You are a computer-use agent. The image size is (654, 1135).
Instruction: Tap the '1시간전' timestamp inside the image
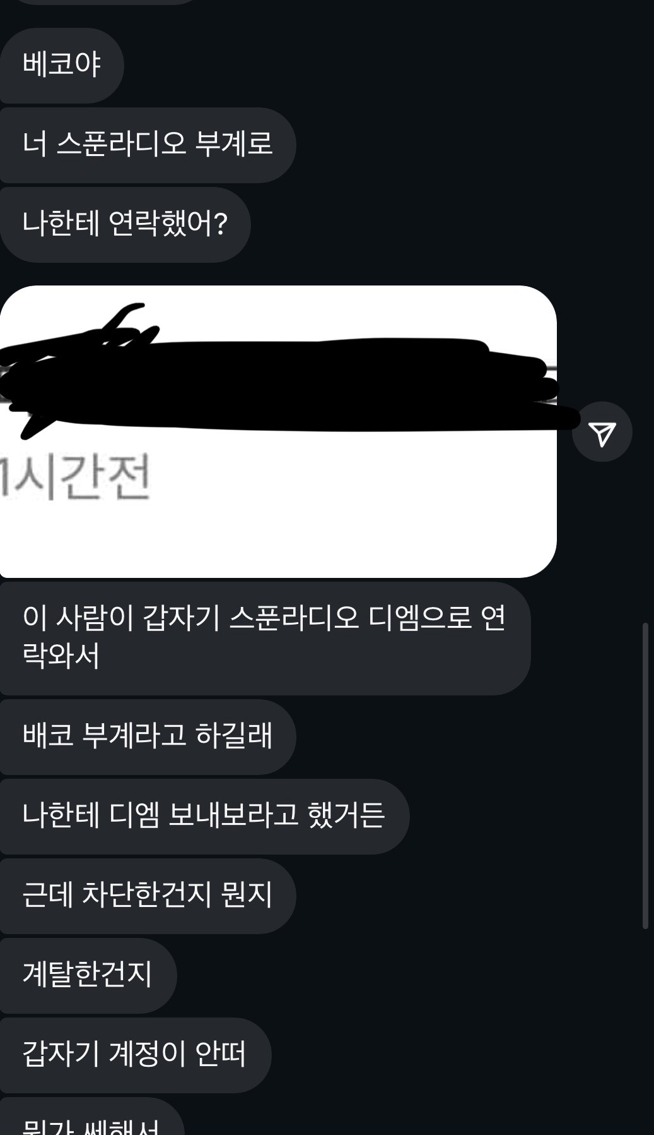tap(76, 477)
